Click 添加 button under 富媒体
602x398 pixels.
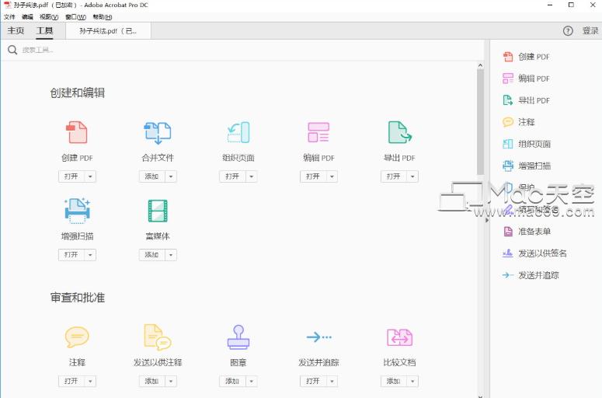(x=152, y=255)
